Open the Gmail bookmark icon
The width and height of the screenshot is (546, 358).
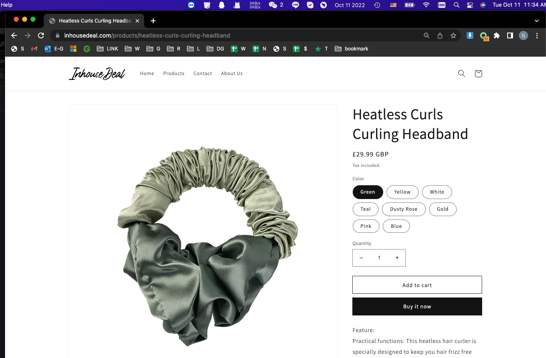click(x=34, y=49)
